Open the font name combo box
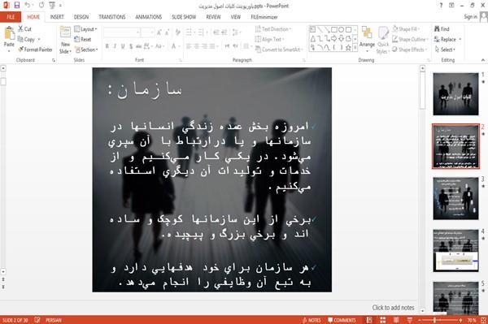Viewport: 488px width, 324px height. tap(121, 32)
